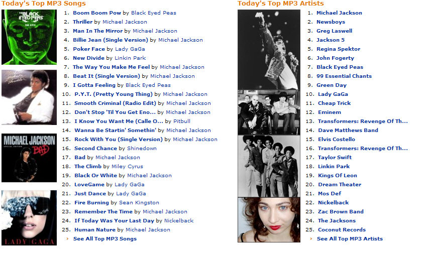The width and height of the screenshot is (430, 253).
Task: Click Linkin Park next to New Divide
Action: click(x=130, y=58)
